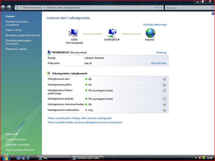The width and height of the screenshot is (215, 161).
Task: Open Zapora systemu Windows
Action: 20,150
